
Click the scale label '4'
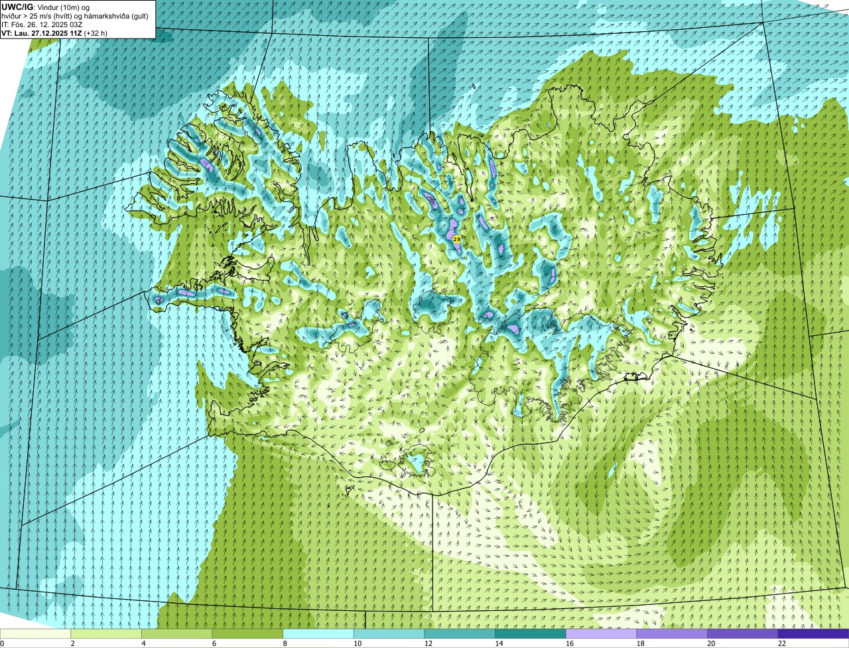point(143,643)
